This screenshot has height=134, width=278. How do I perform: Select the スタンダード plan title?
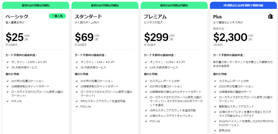point(88,17)
